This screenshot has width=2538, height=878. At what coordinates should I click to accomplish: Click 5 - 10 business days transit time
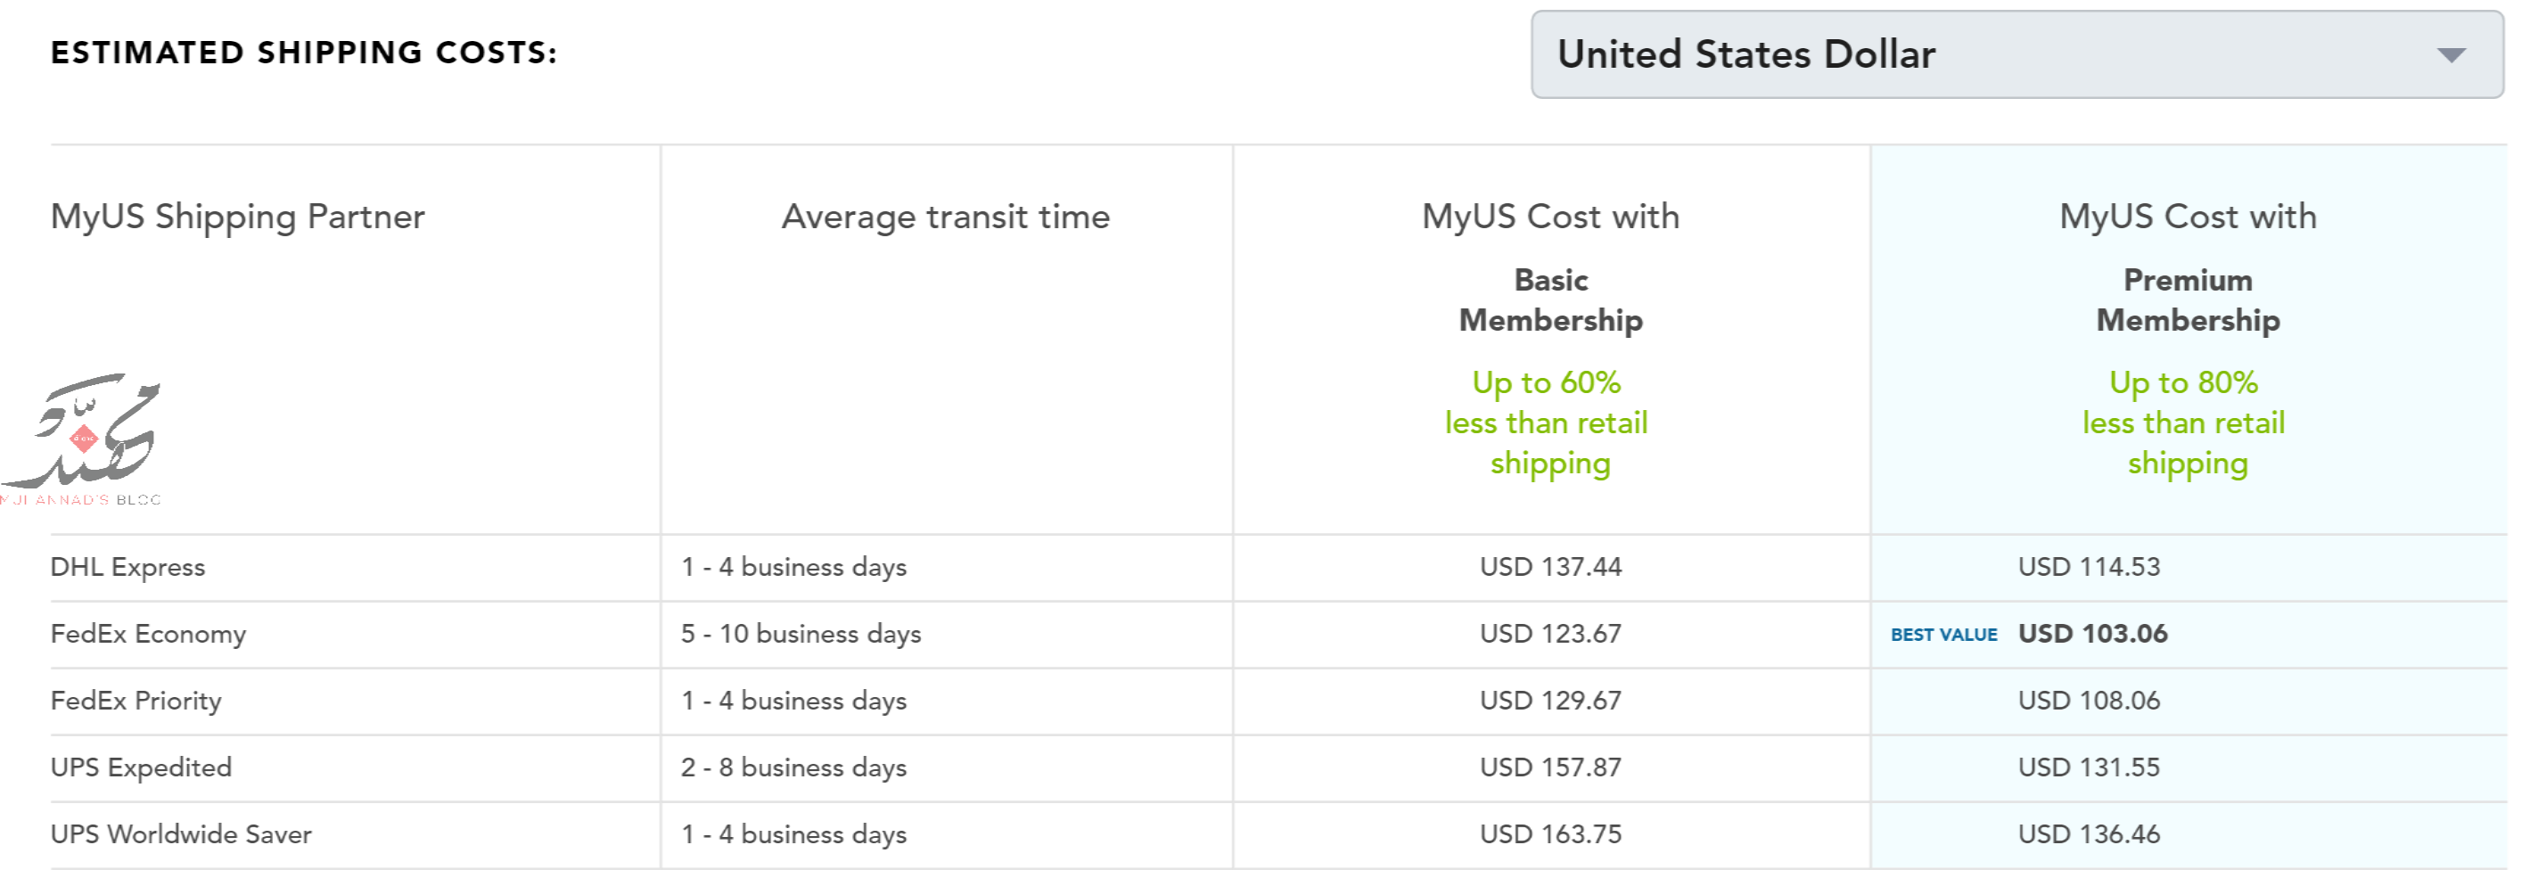coord(801,634)
